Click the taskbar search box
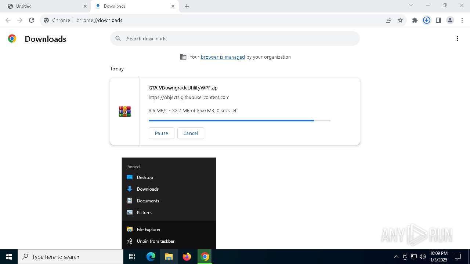Image resolution: width=470 pixels, height=264 pixels. pyautogui.click(x=70, y=257)
